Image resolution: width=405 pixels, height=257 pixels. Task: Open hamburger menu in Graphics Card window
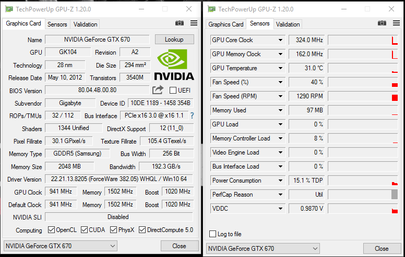[x=194, y=23]
